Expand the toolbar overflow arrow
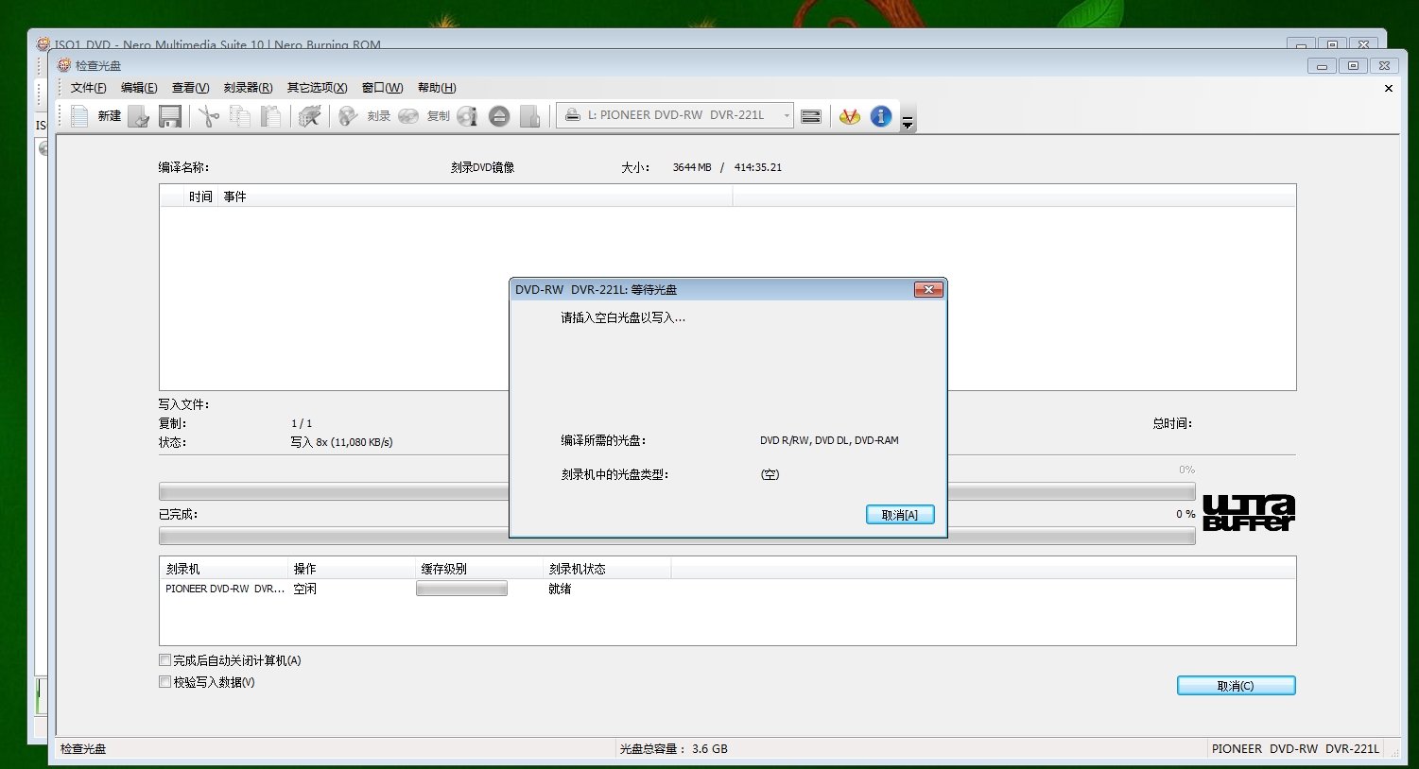The image size is (1419, 769). tap(907, 121)
